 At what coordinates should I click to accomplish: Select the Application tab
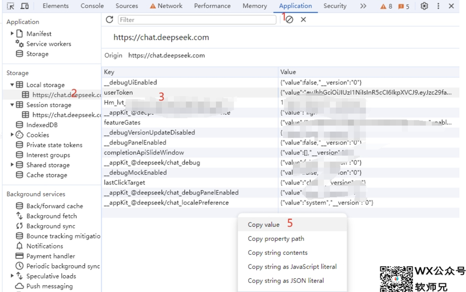pos(296,6)
